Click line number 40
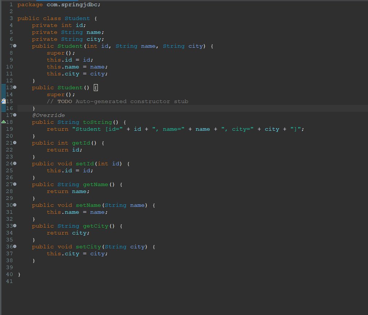 (9, 274)
